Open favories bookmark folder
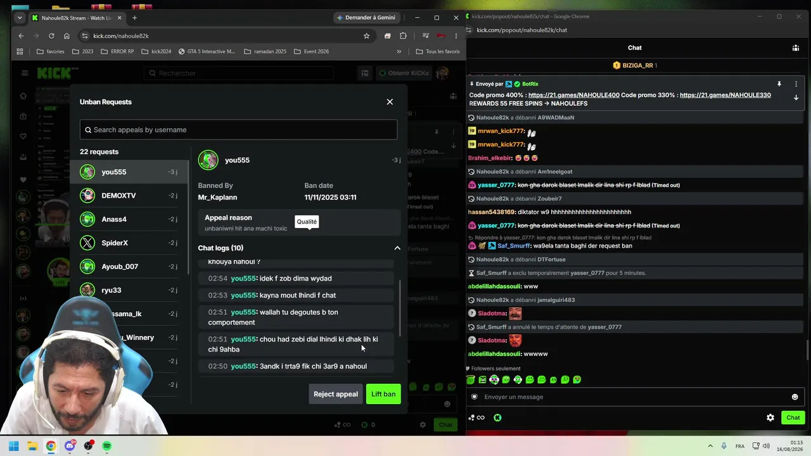The width and height of the screenshot is (811, 456). [x=50, y=51]
